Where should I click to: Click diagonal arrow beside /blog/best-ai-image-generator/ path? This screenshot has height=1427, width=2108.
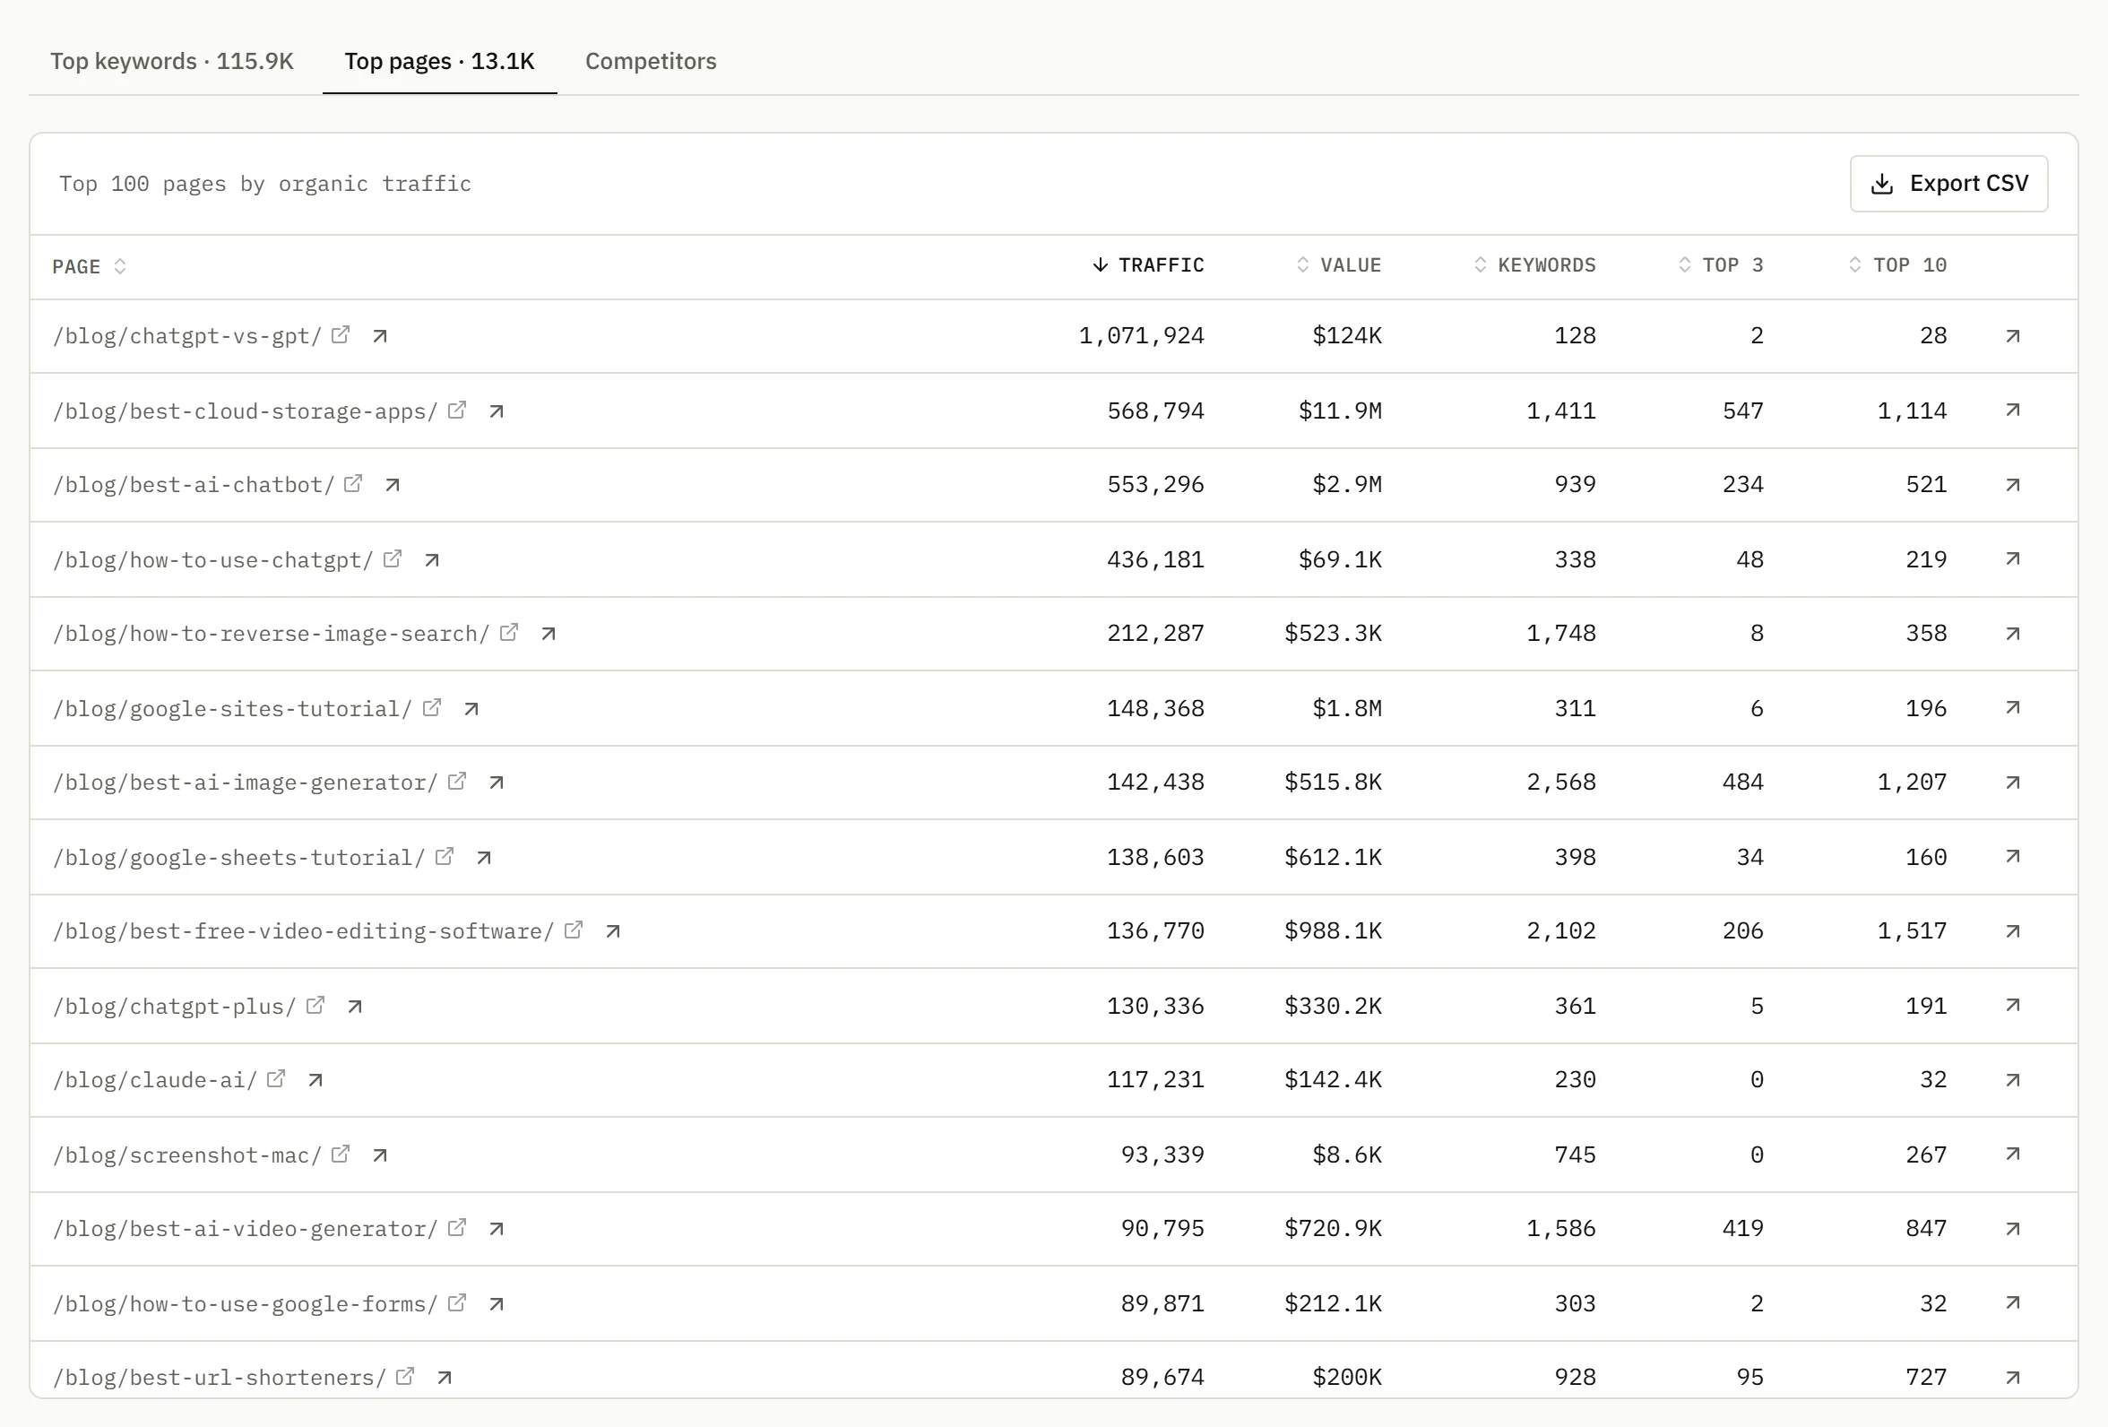[x=497, y=782]
